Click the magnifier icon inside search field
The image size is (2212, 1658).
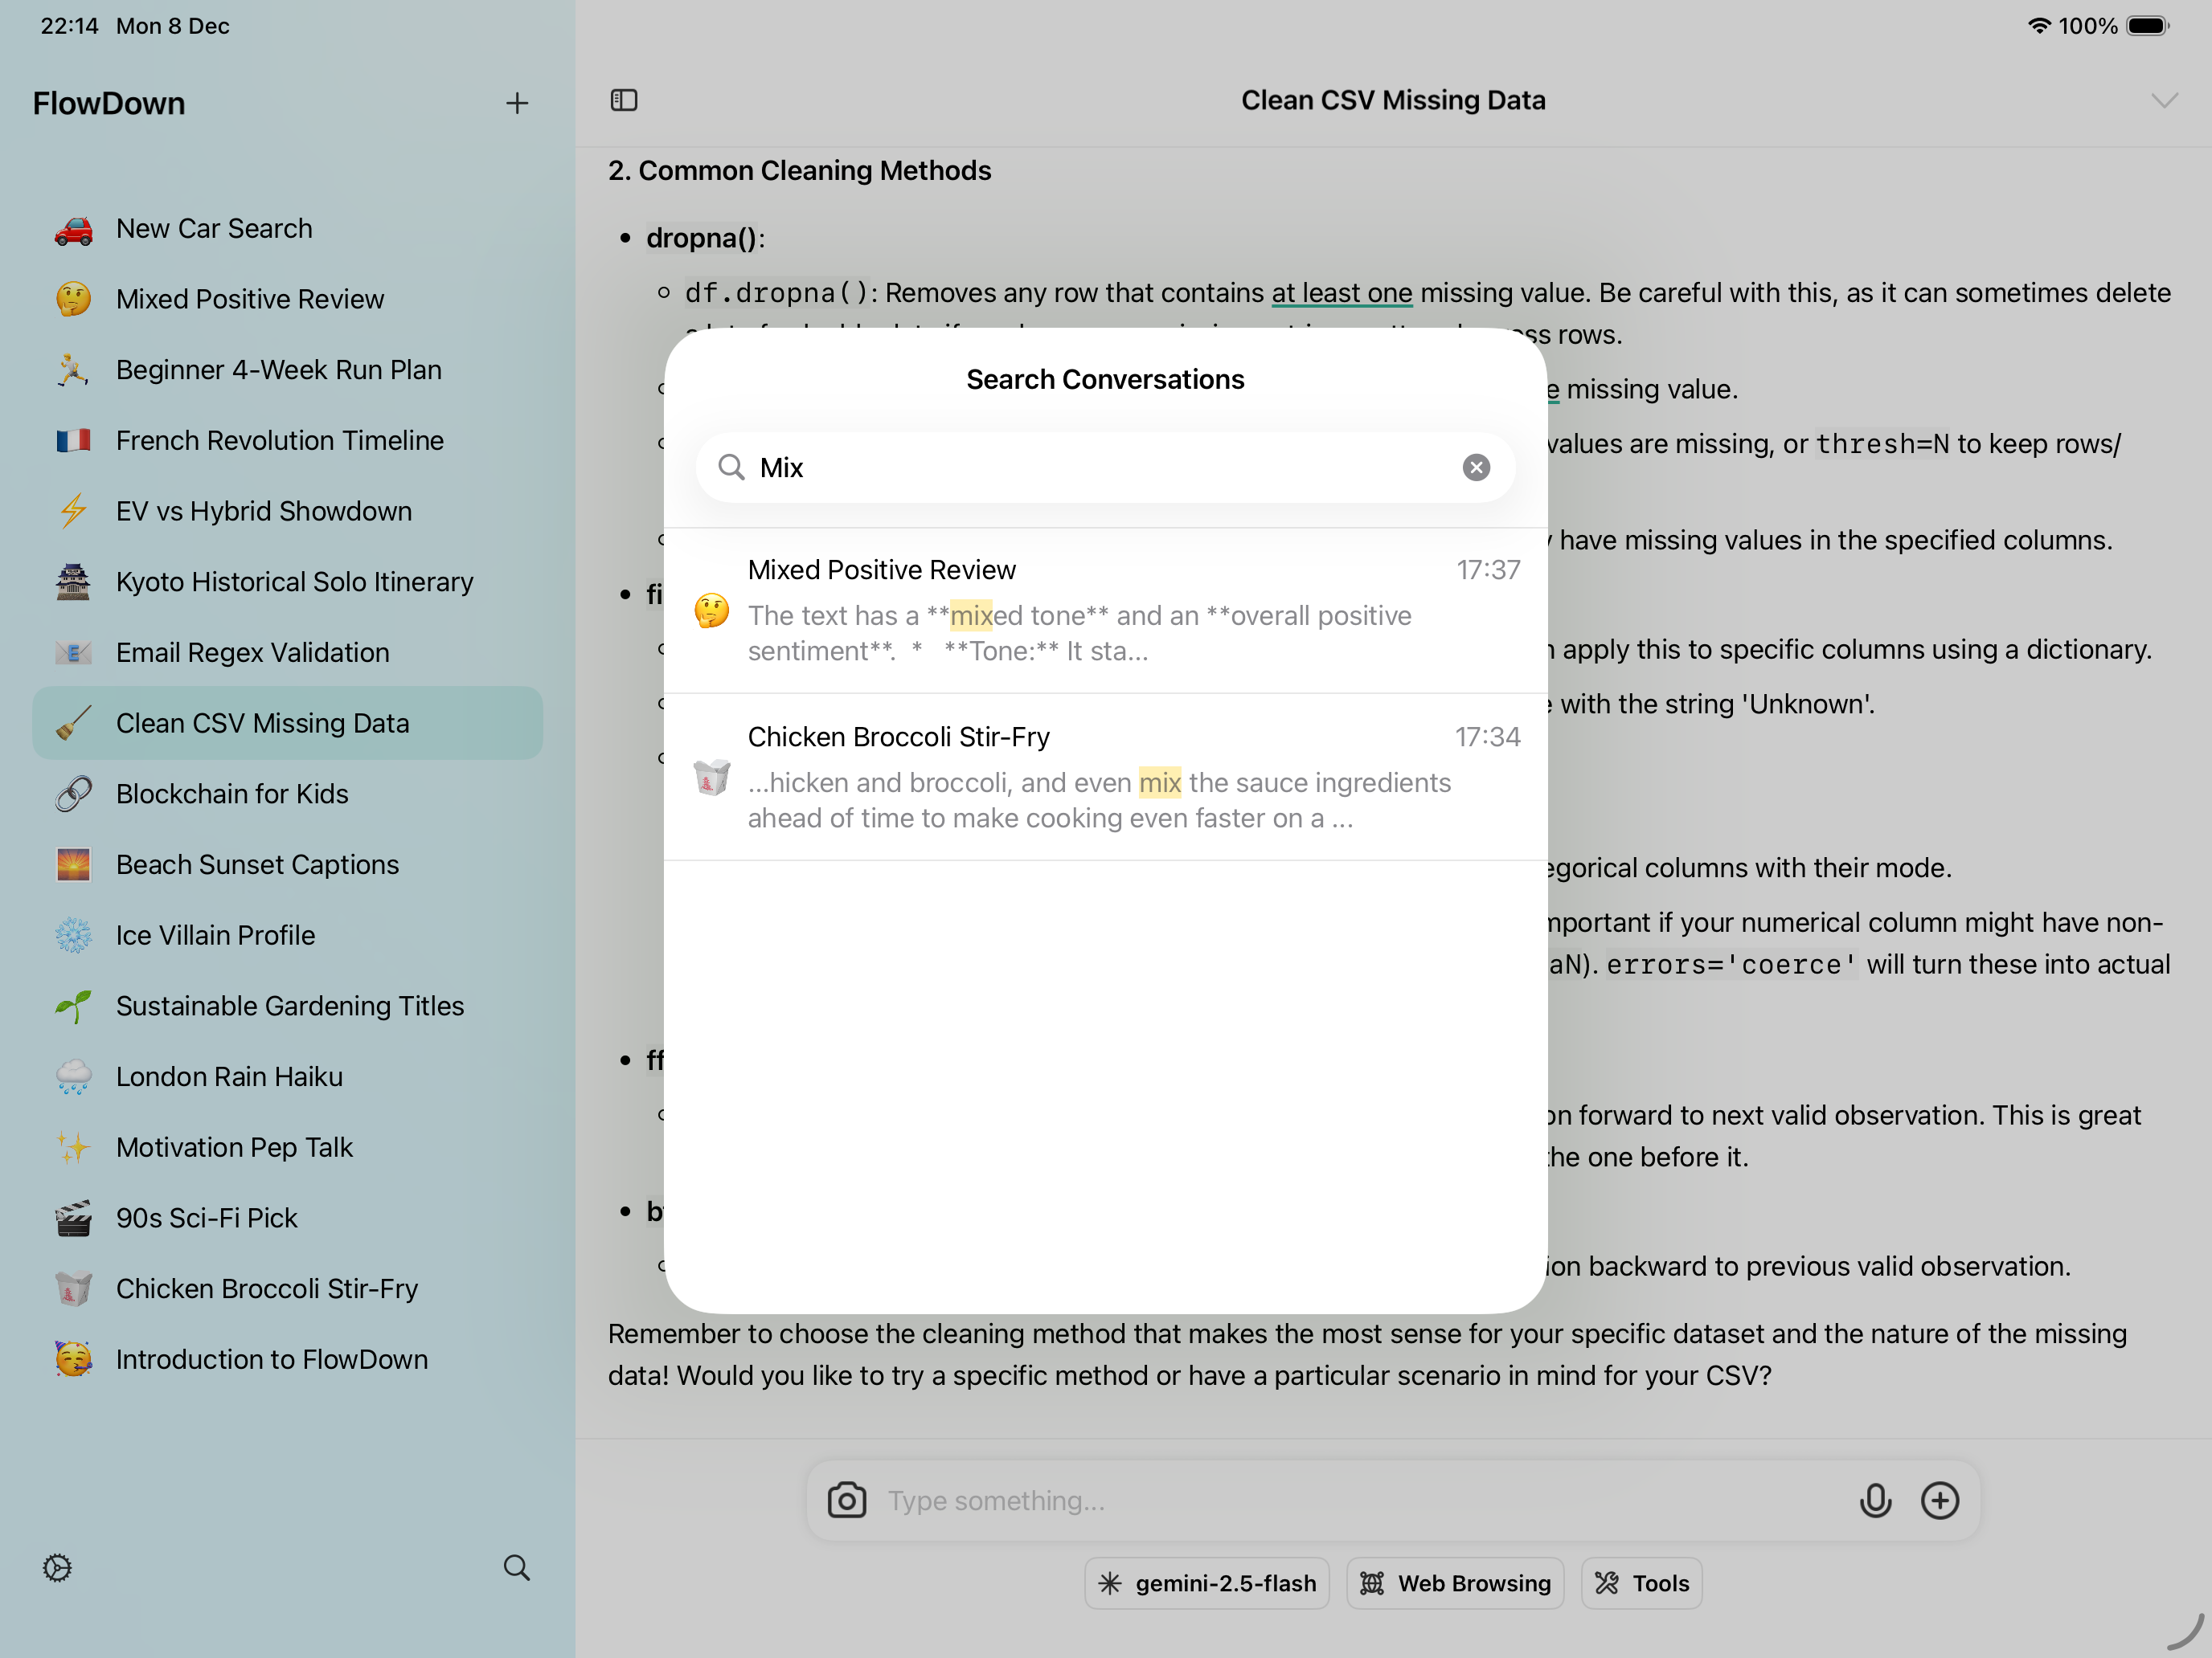point(732,468)
